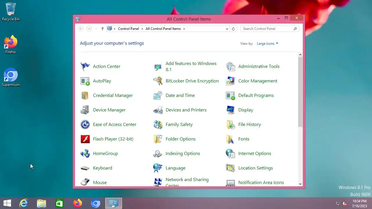Image resolution: width=372 pixels, height=209 pixels.
Task: Select Control Panel in the breadcrumb
Action: [128, 29]
